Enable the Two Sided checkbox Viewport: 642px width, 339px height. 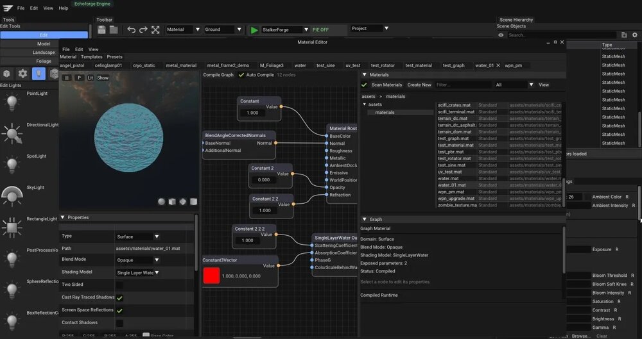(x=119, y=285)
